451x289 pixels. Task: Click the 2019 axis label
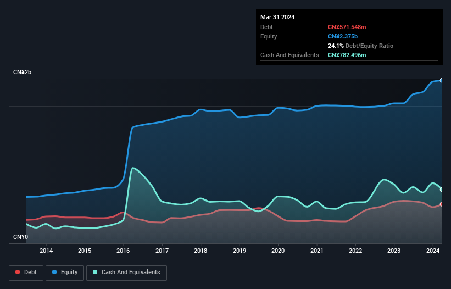(240, 251)
